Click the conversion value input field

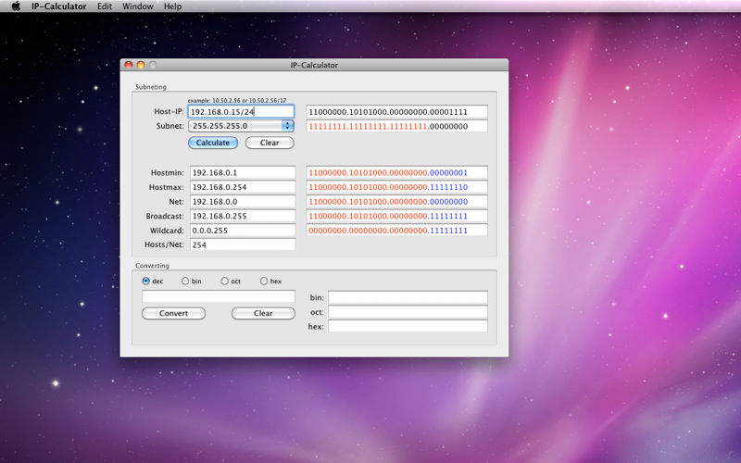(219, 296)
